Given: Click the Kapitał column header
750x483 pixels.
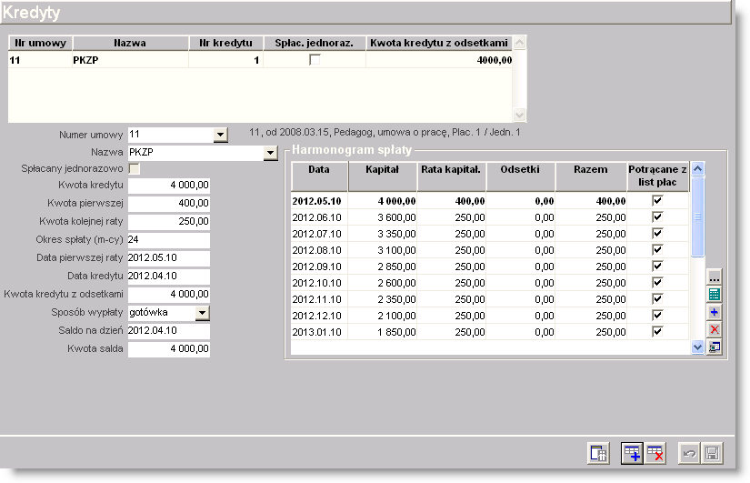Looking at the screenshot, I should click(x=382, y=176).
